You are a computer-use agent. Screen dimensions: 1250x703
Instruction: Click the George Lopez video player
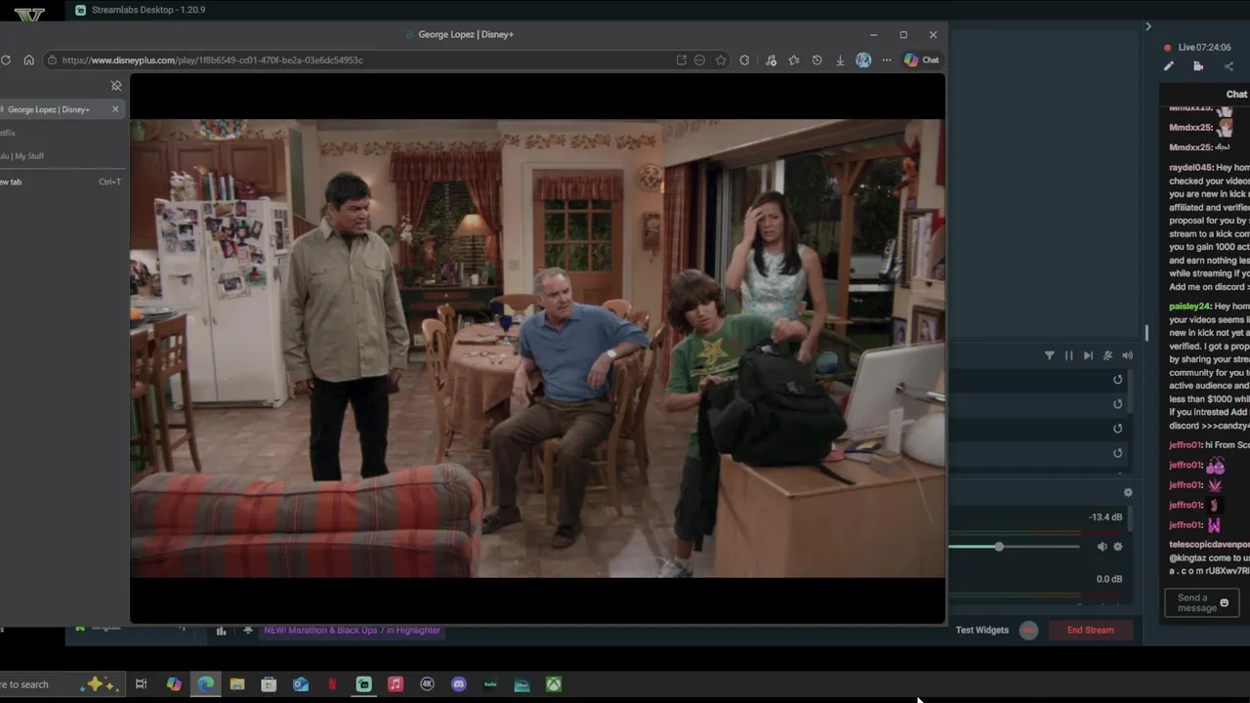pos(537,349)
